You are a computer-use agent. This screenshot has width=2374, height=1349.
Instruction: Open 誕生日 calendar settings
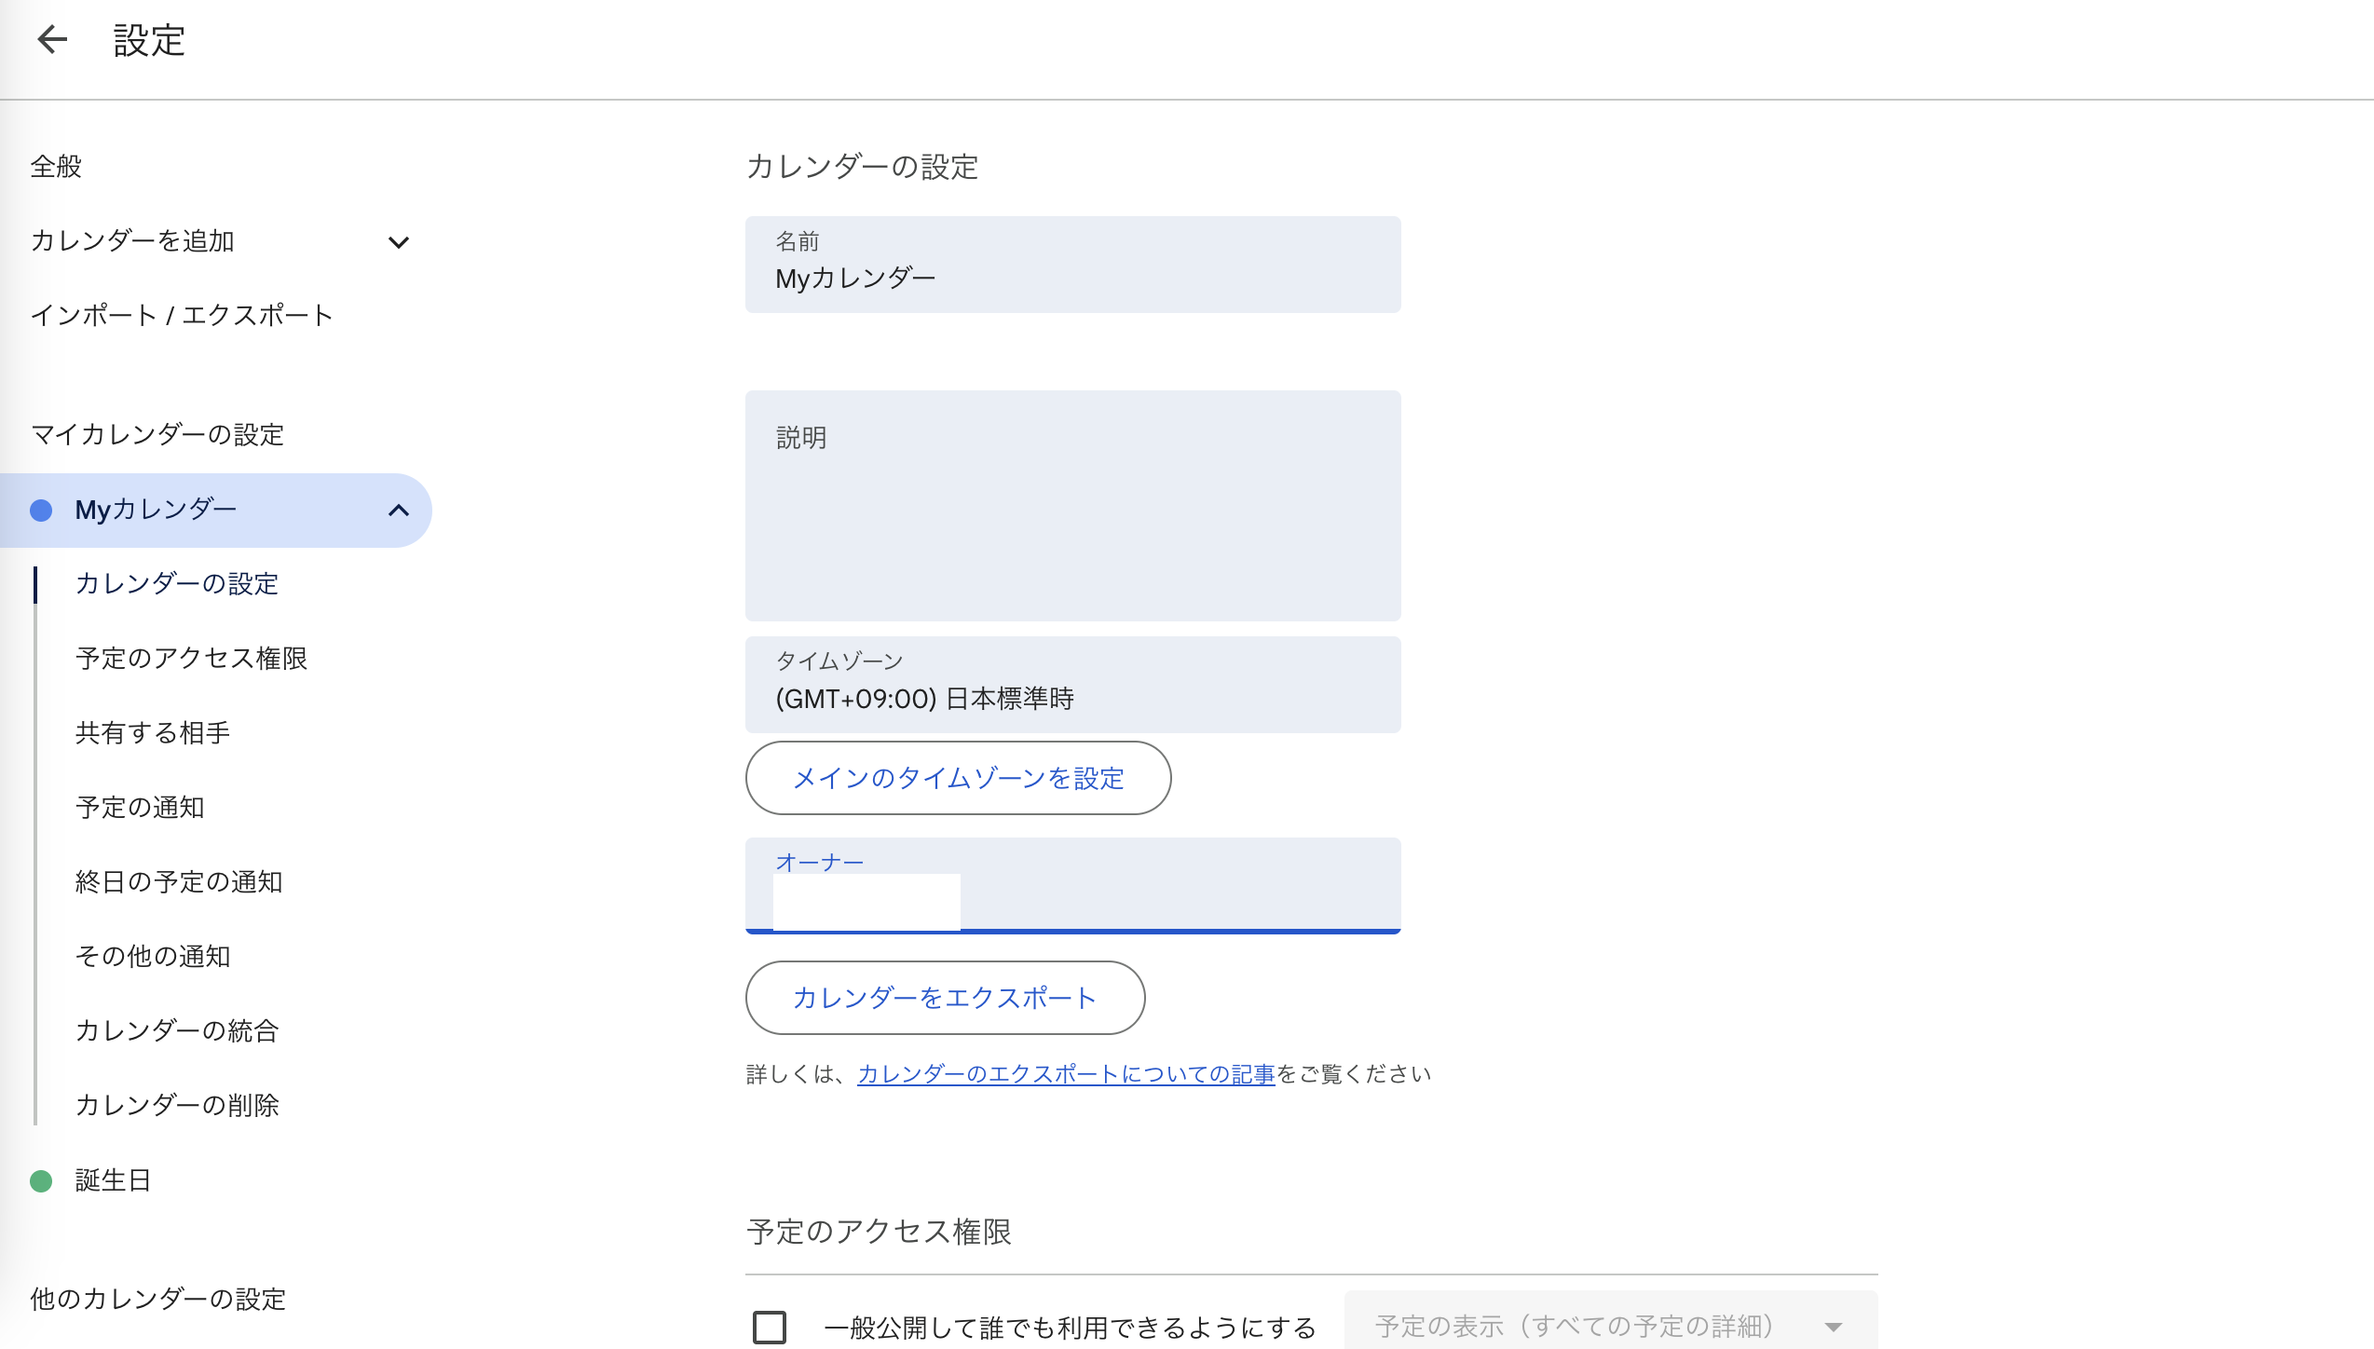point(113,1181)
